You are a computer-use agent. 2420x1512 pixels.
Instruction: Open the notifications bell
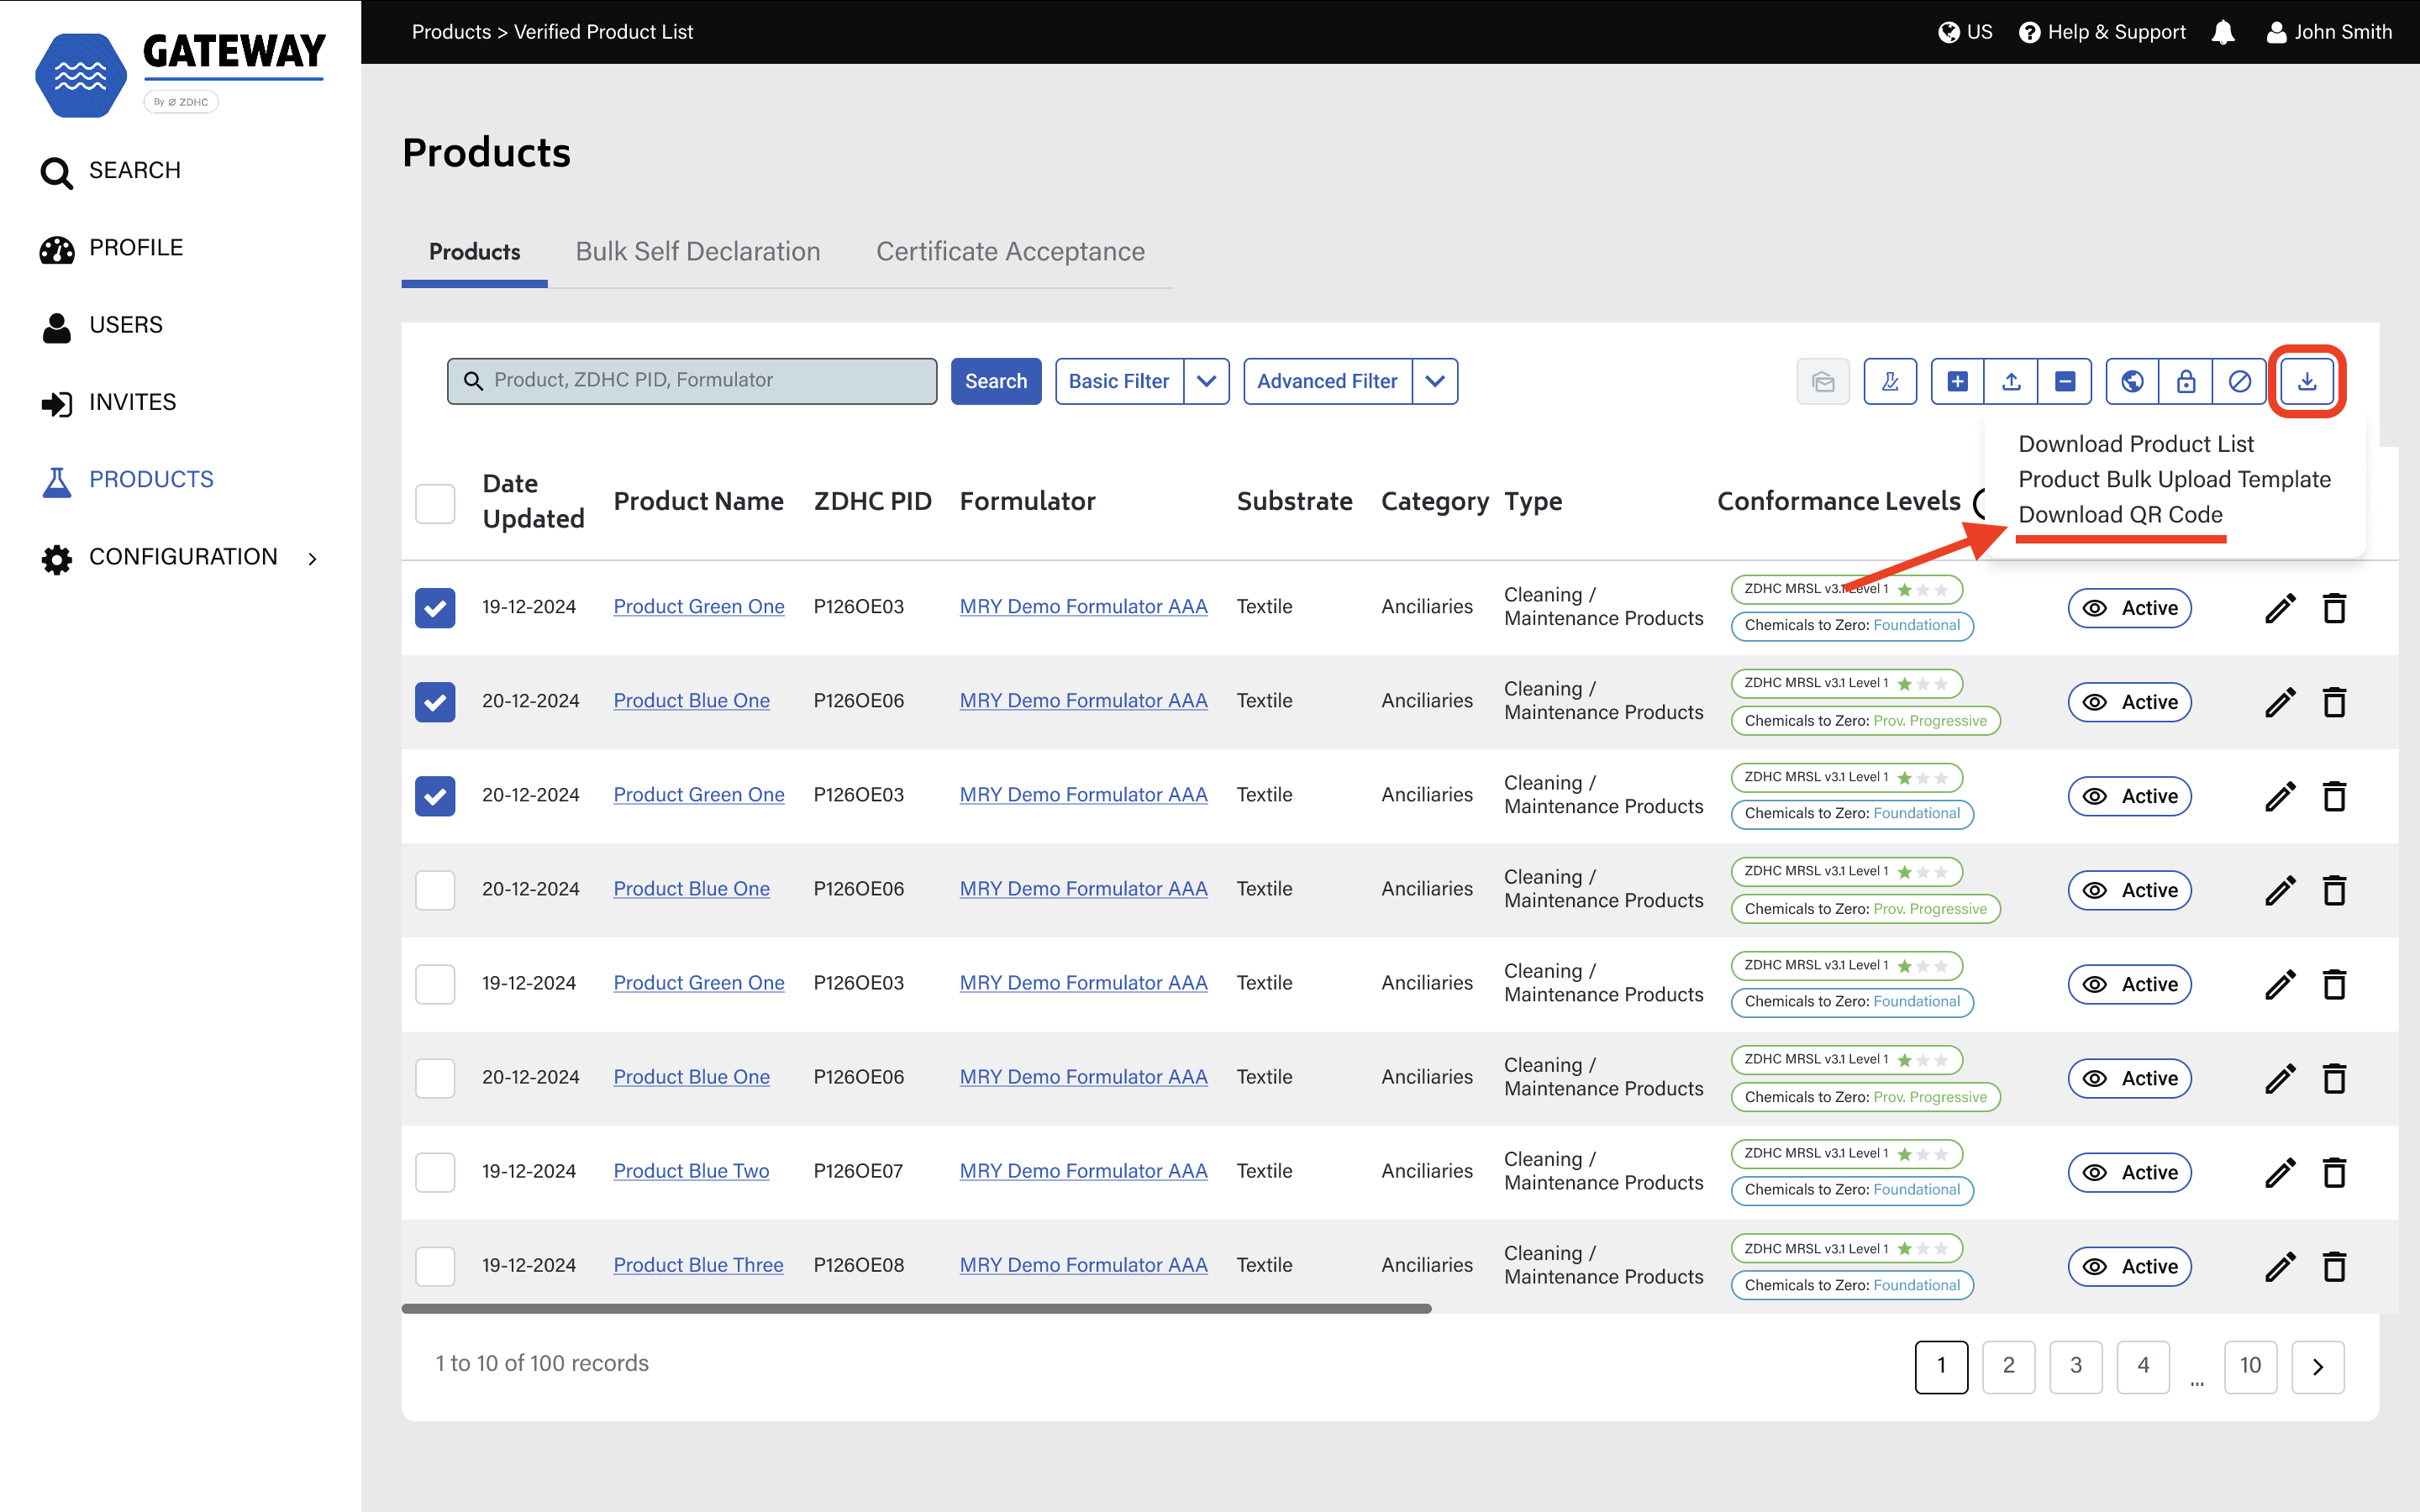2222,32
